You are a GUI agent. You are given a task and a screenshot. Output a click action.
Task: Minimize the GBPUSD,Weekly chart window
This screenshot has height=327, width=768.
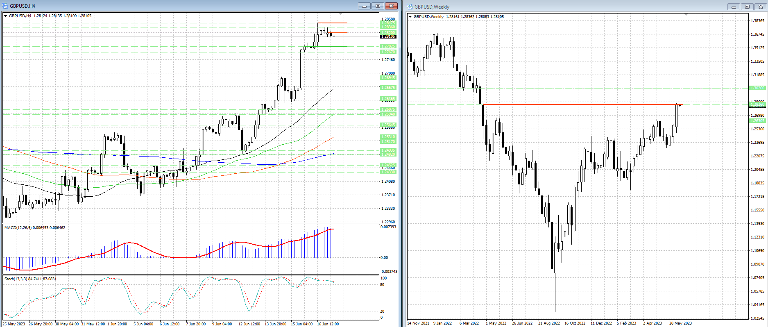(734, 7)
